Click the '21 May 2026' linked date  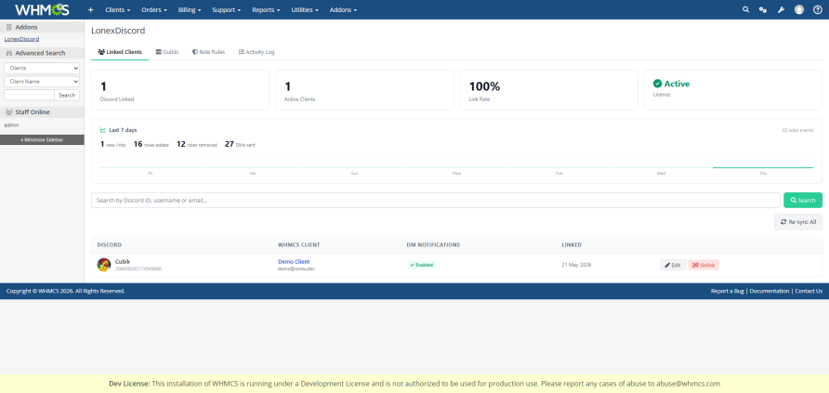[576, 265]
